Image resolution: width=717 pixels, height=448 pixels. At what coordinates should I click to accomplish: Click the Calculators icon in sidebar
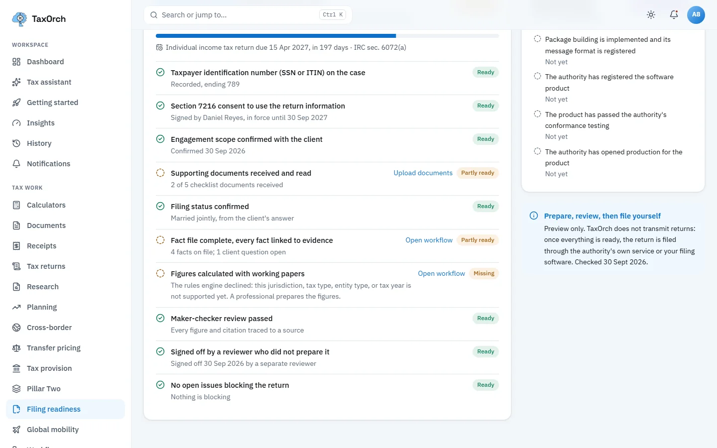coord(16,205)
